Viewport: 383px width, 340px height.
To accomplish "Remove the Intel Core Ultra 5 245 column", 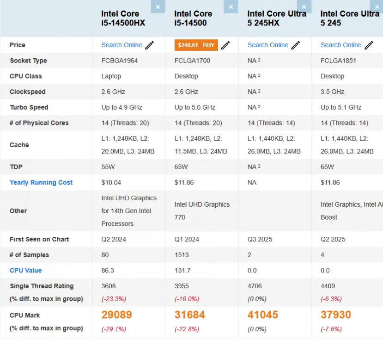I will coord(377,7).
